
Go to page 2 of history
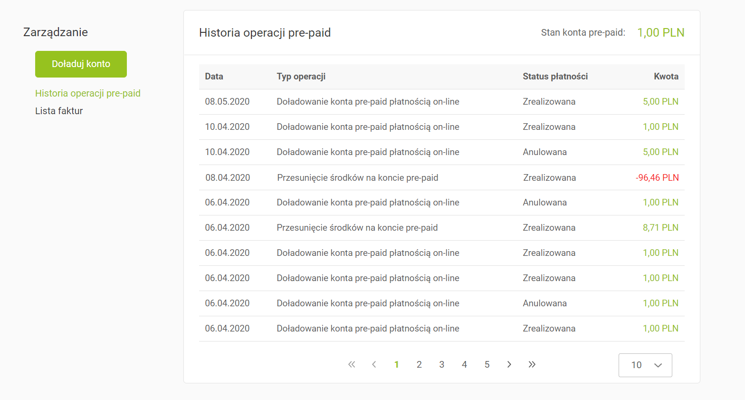coord(419,364)
